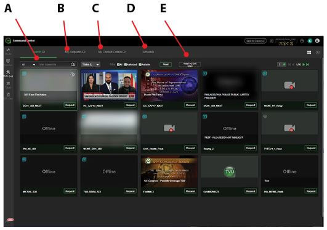Viewport: 327px width, 230px height.
Task: Request the CBS Face The Nation feed
Action: click(70, 105)
